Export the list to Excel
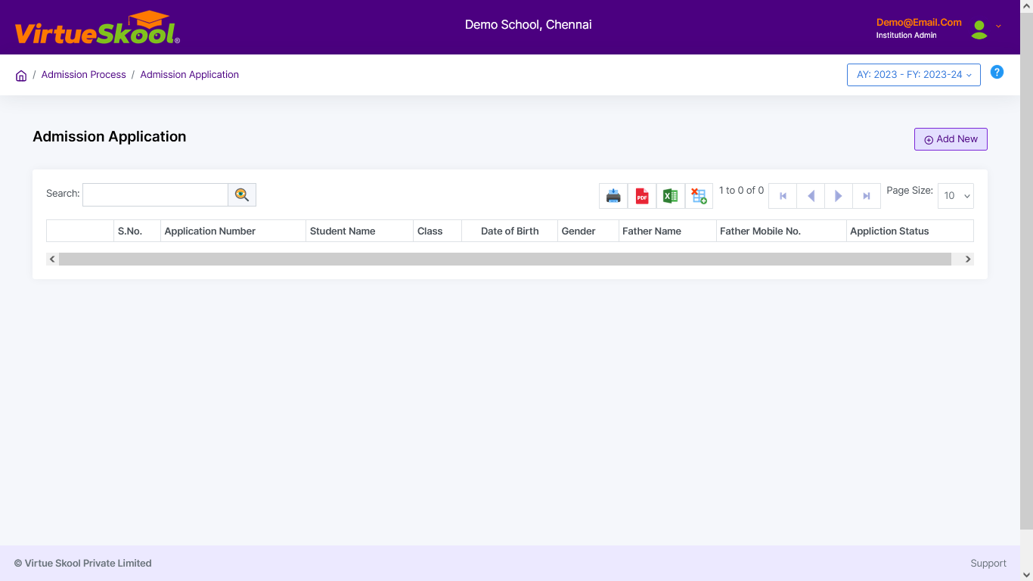Viewport: 1033px width, 581px height. tap(670, 196)
